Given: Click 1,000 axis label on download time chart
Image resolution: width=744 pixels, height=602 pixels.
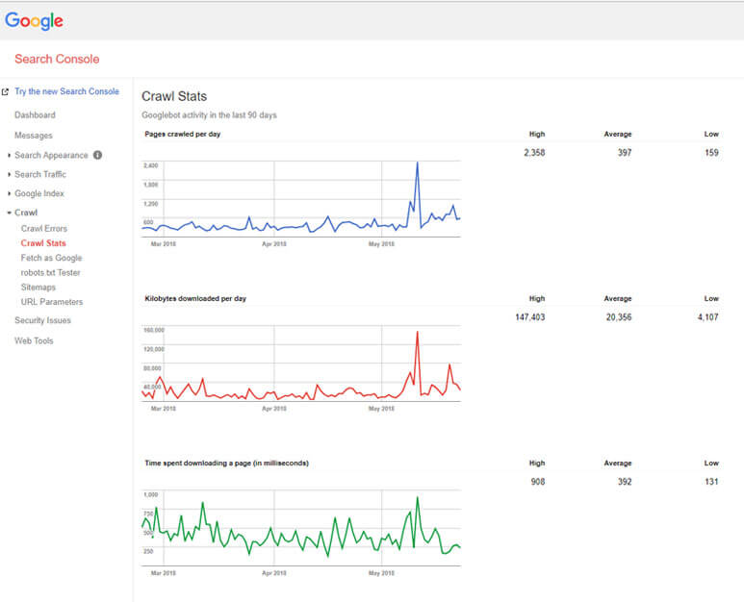Looking at the screenshot, I should (x=151, y=494).
